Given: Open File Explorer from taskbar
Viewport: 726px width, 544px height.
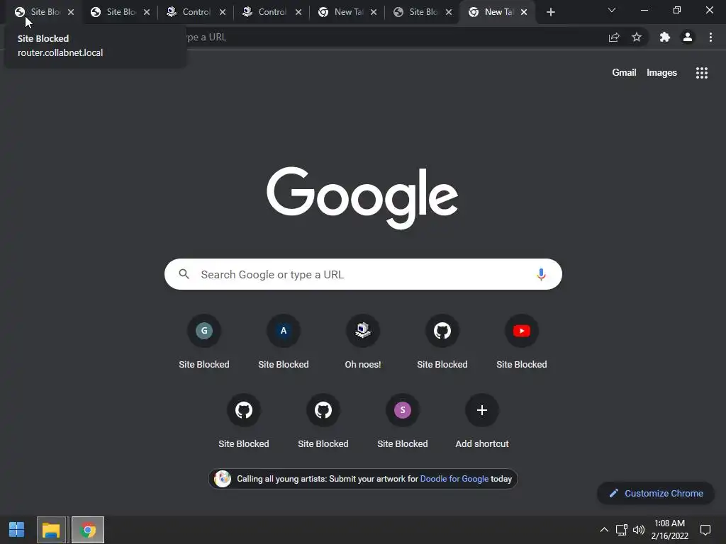Looking at the screenshot, I should click(x=51, y=530).
